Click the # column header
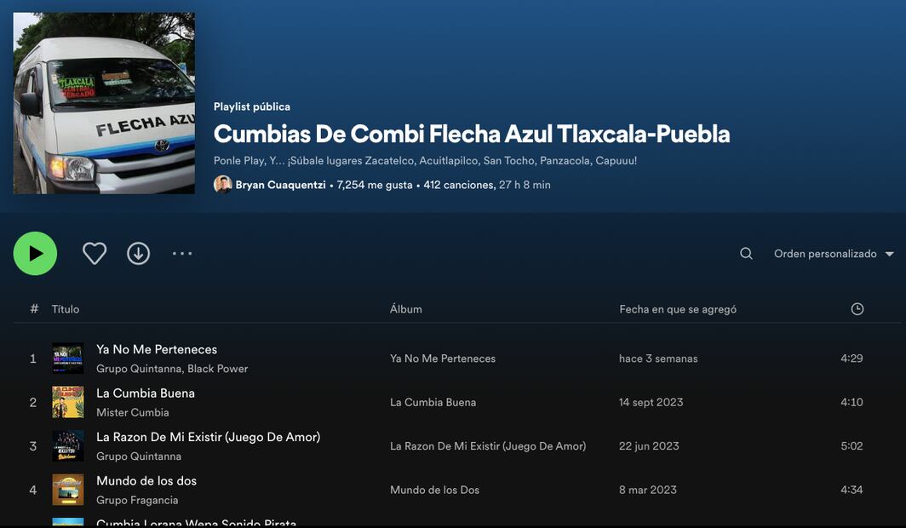Screen dimensions: 906x528 coord(33,308)
